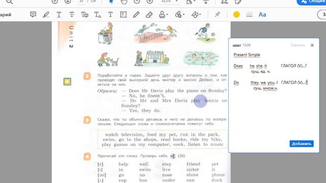Click Ответить in the comment popup

point(297,45)
